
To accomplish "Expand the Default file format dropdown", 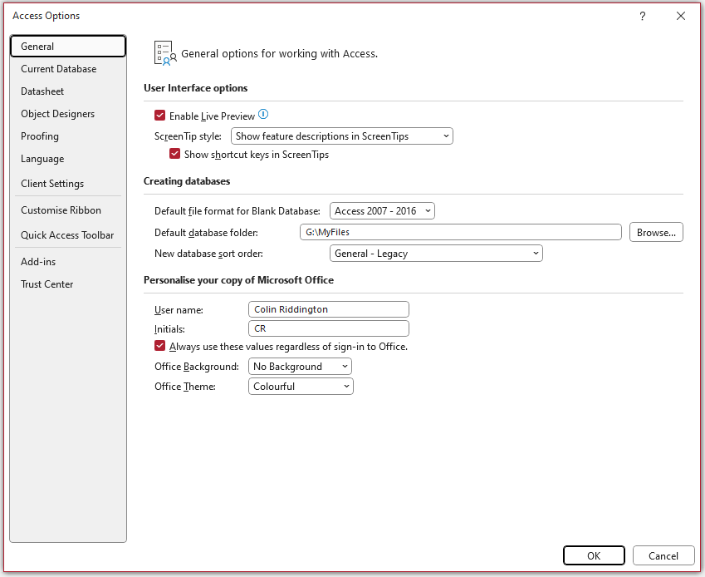I will [382, 210].
